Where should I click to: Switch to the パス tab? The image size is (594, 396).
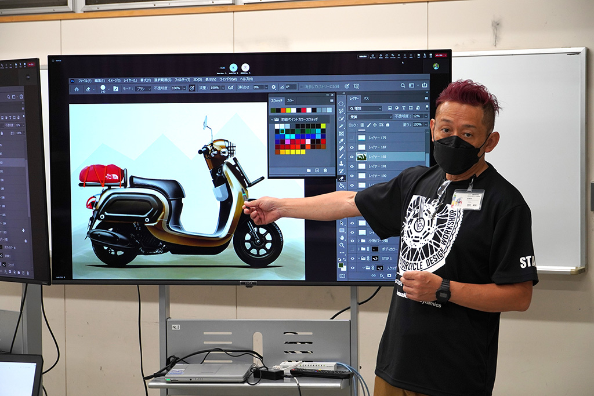(x=367, y=99)
